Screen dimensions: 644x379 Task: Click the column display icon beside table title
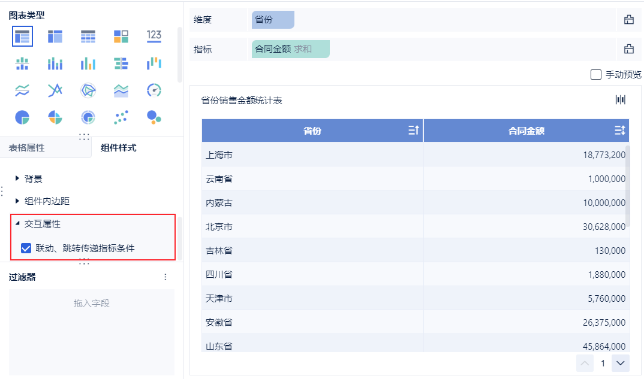(621, 100)
